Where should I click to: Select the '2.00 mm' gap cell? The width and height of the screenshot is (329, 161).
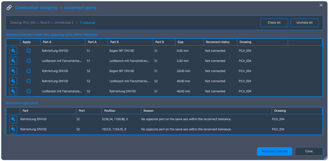pos(182,61)
